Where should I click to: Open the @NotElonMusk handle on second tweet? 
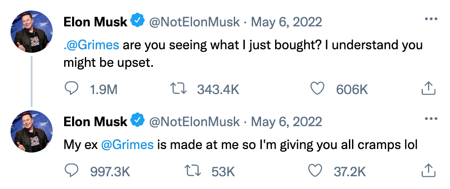pos(194,122)
